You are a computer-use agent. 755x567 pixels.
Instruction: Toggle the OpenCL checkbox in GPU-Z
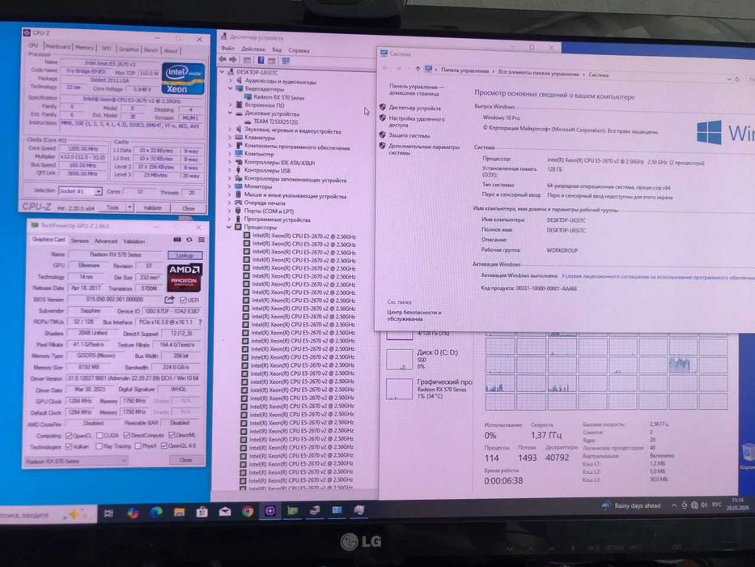[x=69, y=436]
